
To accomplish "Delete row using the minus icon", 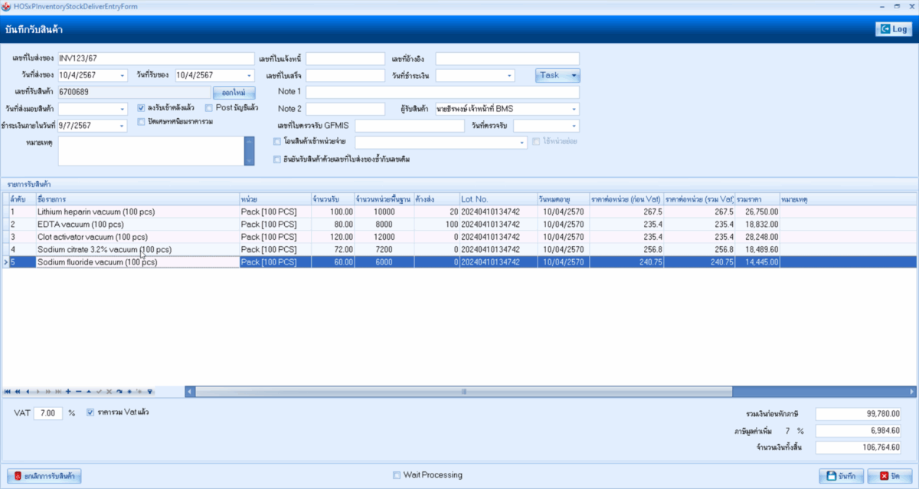I will (78, 392).
